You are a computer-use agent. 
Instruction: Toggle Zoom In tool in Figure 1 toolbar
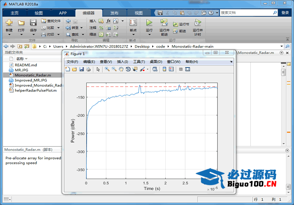tap(107, 69)
